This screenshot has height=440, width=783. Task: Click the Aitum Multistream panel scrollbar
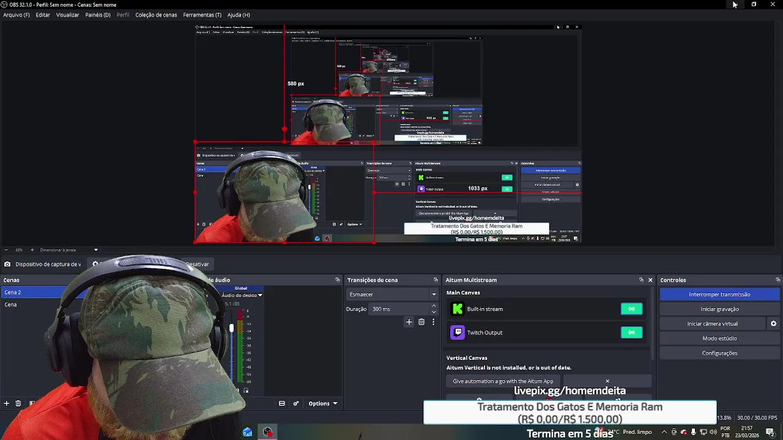click(653, 324)
